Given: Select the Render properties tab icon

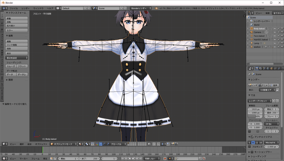Looking at the screenshot, I should pyautogui.click(x=257, y=68).
